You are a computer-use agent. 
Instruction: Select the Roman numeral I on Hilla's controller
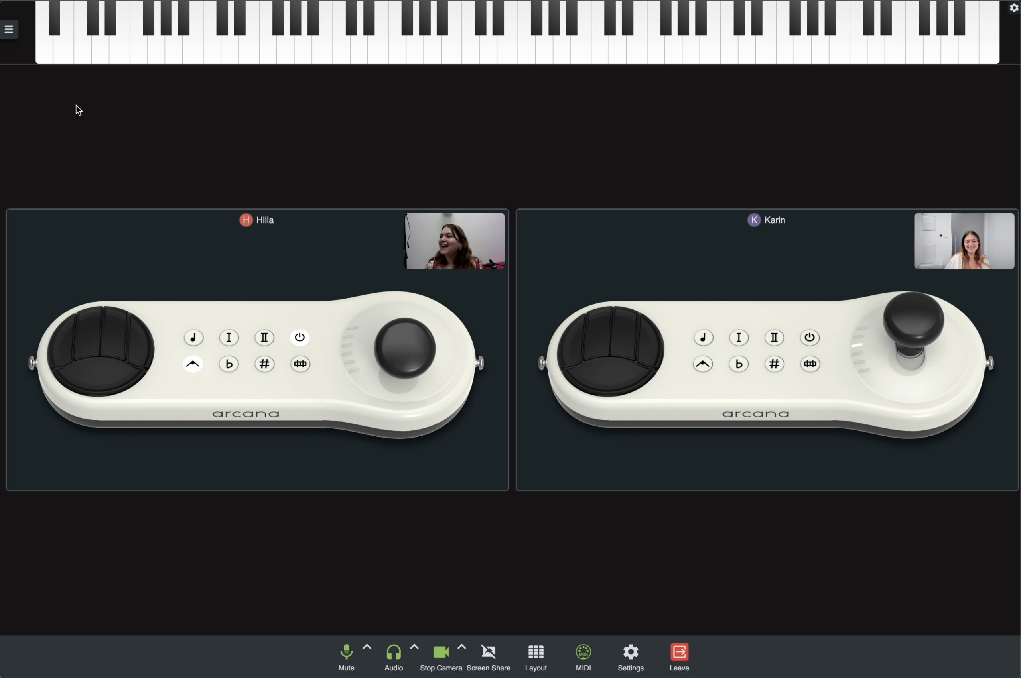(229, 338)
